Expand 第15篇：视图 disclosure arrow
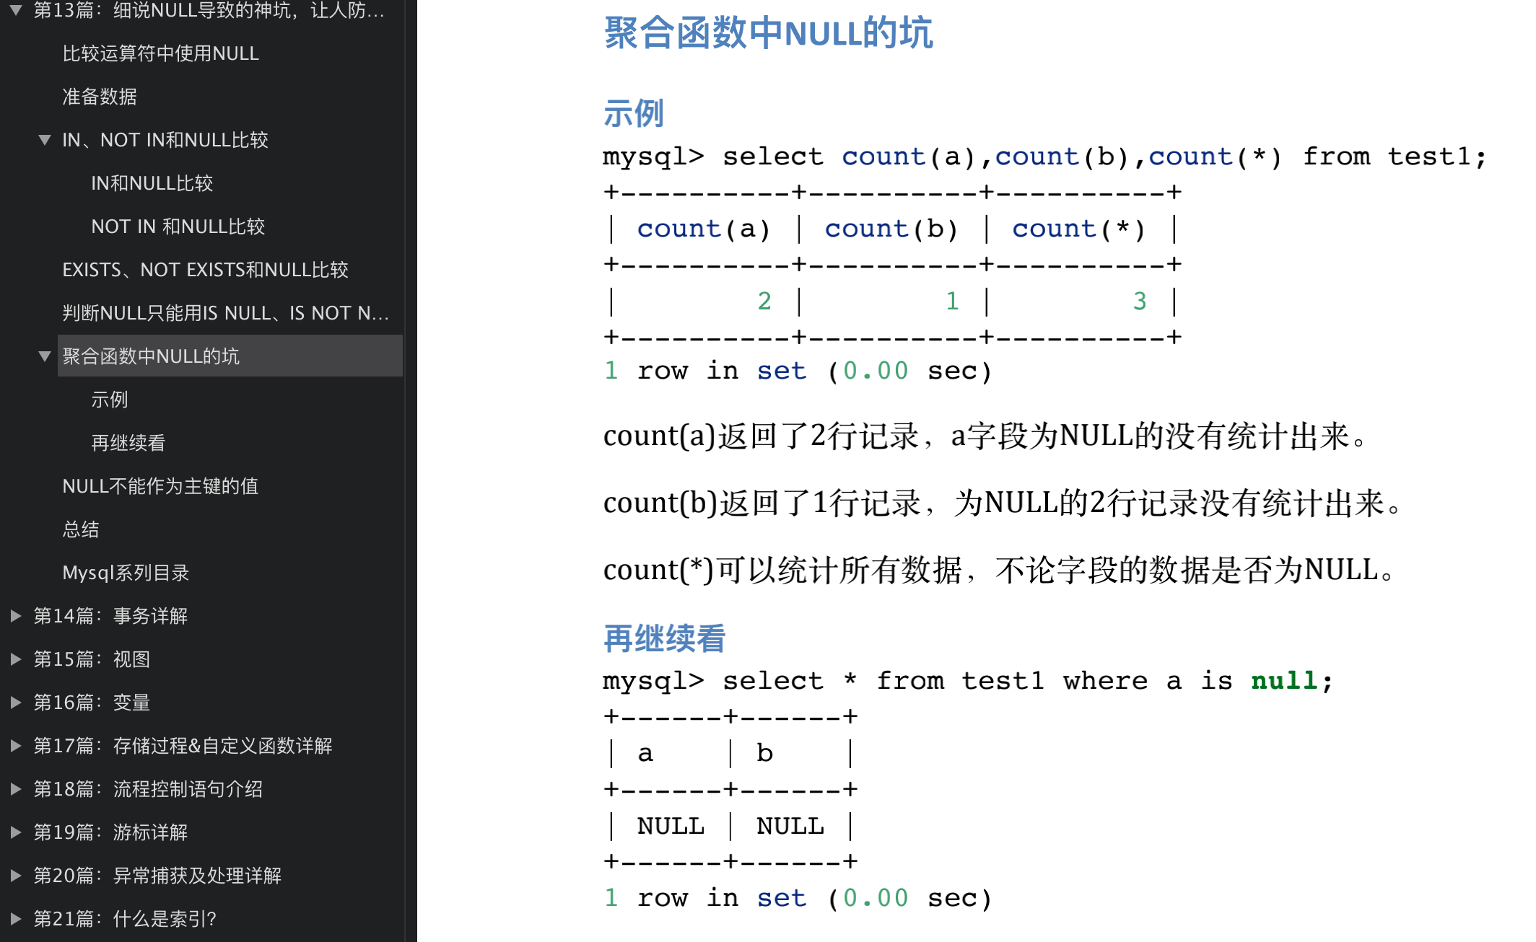 (x=16, y=659)
